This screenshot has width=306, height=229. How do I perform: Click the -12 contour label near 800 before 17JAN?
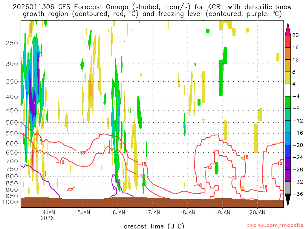tap(141, 176)
